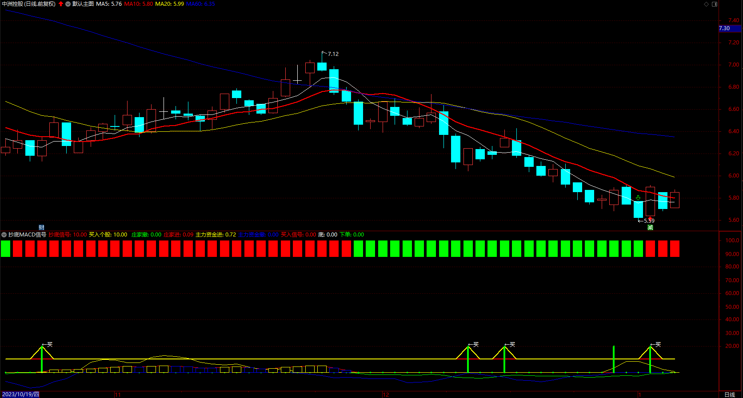
Task: Click the 主力资金进: 0.72 value
Action: [216, 235]
